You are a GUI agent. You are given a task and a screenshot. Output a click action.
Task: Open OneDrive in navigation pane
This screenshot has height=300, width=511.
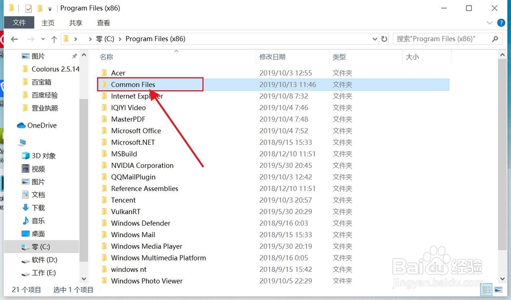point(42,125)
